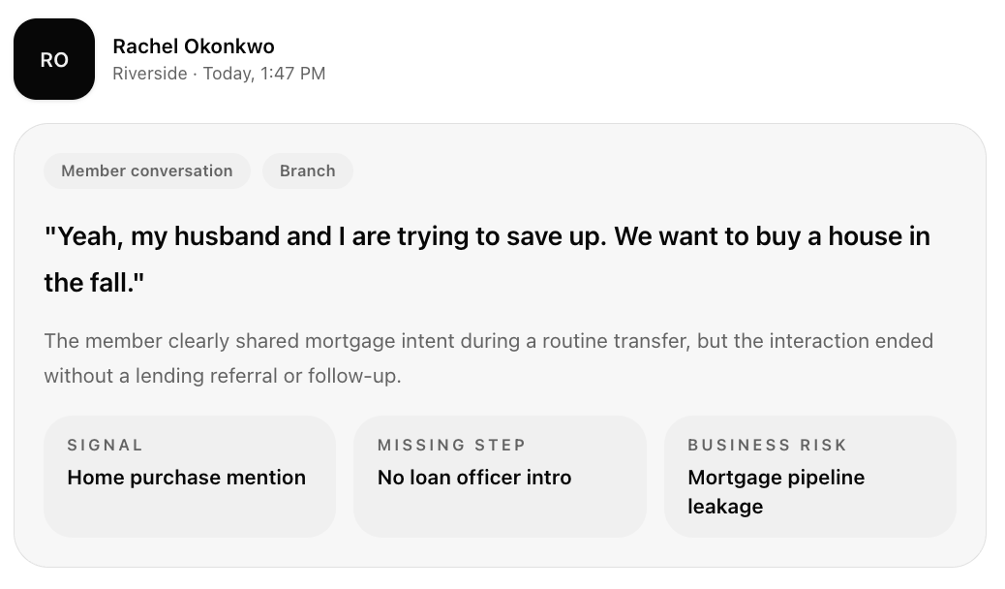1005x589 pixels.
Task: Select the Branch tag
Action: coord(307,170)
